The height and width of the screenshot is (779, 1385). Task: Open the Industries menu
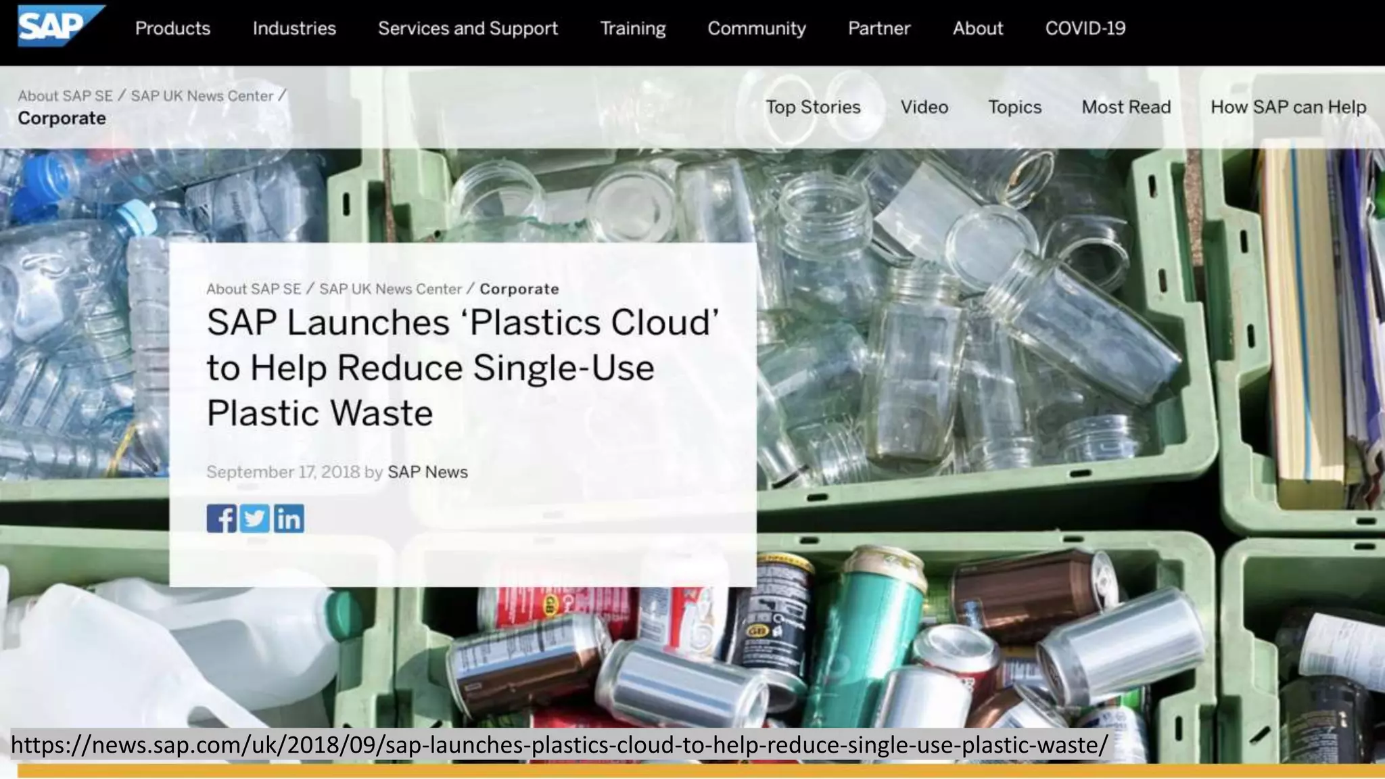pos(294,28)
